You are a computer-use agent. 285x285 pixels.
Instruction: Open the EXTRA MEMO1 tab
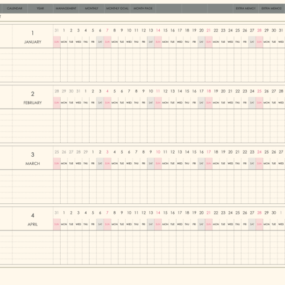(245, 9)
